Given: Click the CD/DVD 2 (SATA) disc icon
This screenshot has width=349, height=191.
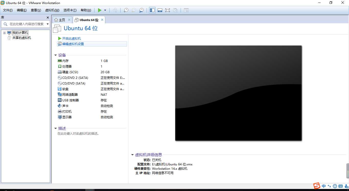Looking at the screenshot, I should [x=60, y=78].
